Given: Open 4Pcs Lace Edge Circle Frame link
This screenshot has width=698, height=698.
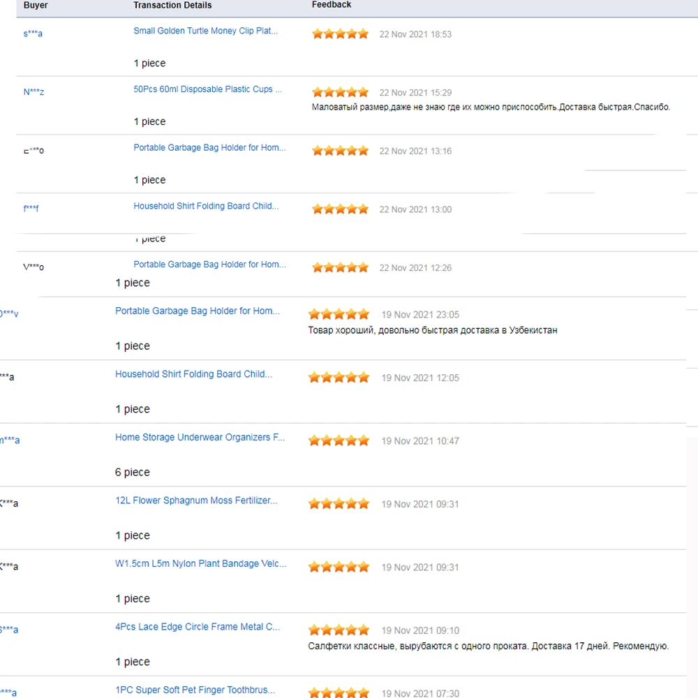Looking at the screenshot, I should 198,627.
